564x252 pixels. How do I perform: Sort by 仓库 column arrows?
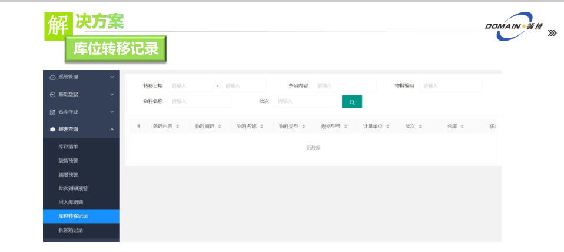pos(462,127)
